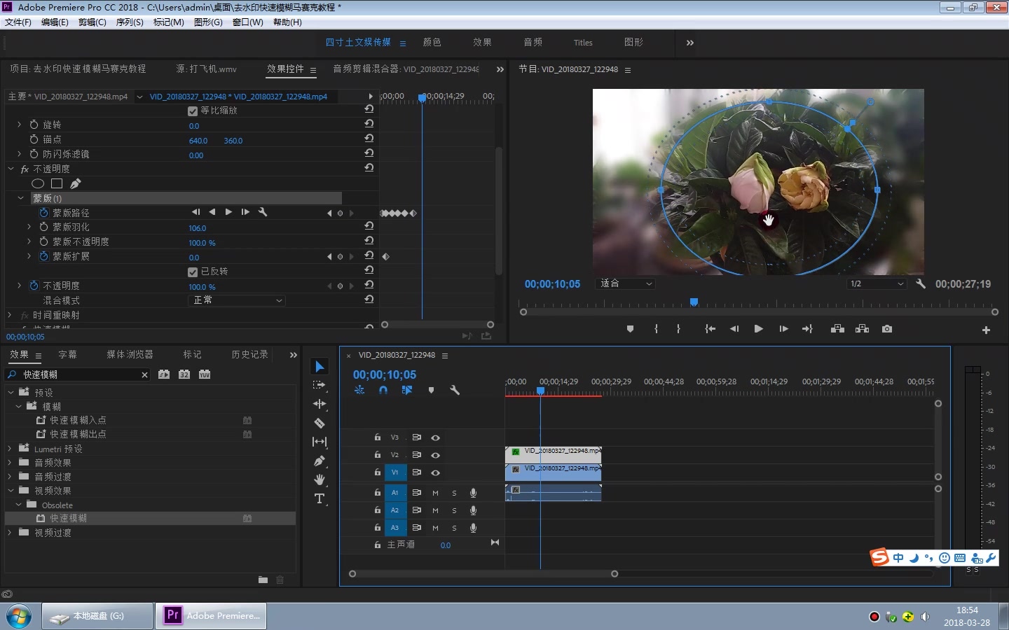
Task: Reset 蒙版羽化 parameter
Action: tap(369, 226)
